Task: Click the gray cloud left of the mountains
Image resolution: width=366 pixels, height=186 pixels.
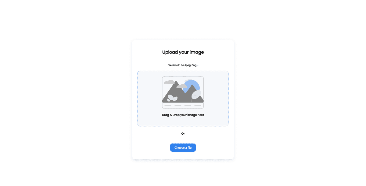Action: coord(169,82)
